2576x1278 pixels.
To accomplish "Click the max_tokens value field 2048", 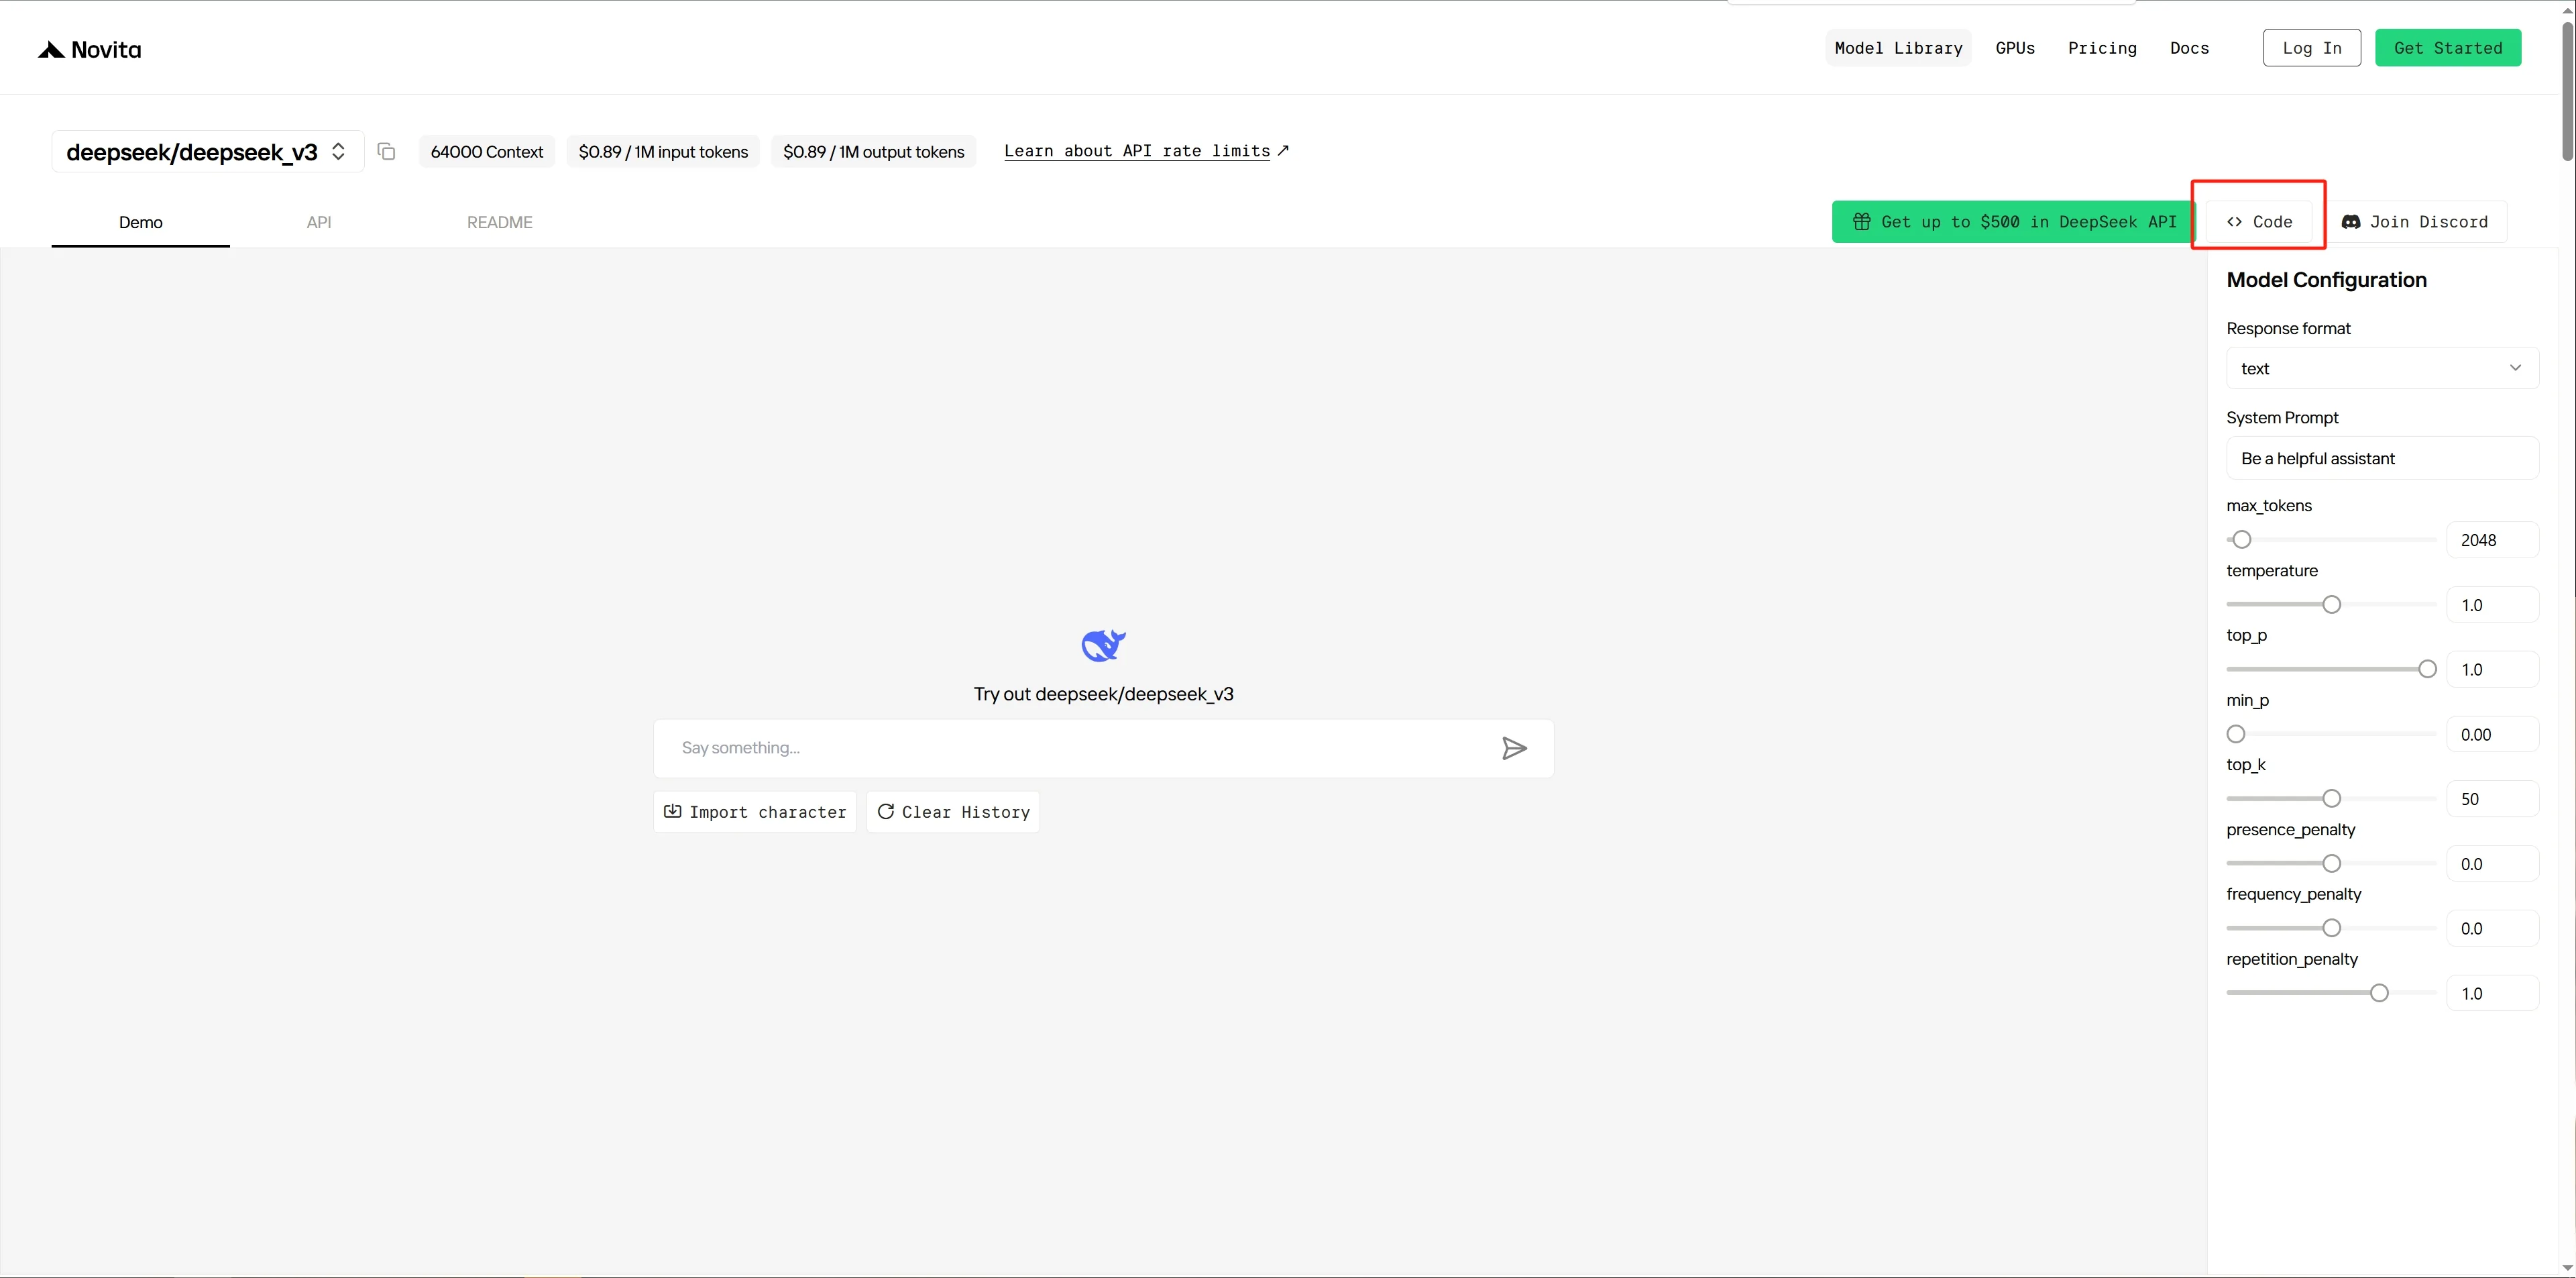I will point(2492,540).
